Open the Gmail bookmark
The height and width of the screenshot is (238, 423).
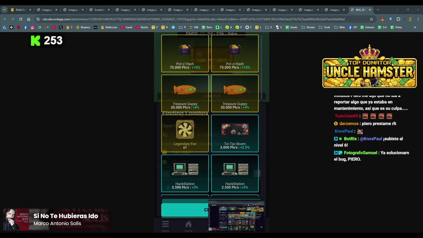[x=47, y=27]
